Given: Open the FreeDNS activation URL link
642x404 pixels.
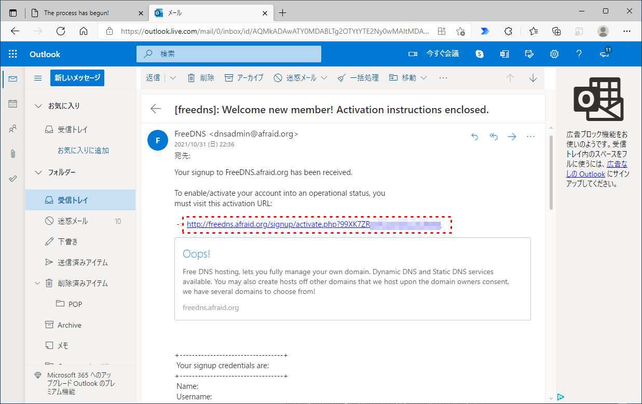Looking at the screenshot, I should [x=278, y=225].
